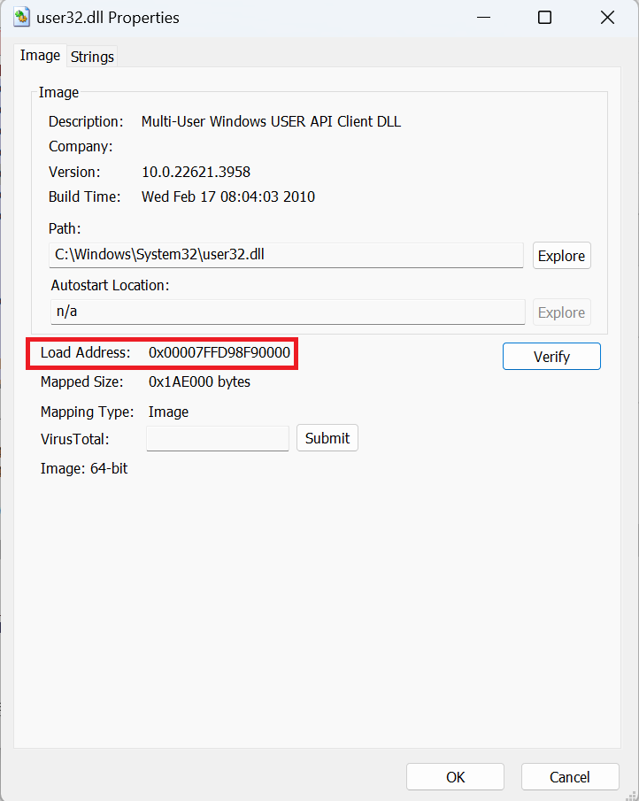Click the Build Time value Wed Feb 17
Image resolution: width=639 pixels, height=801 pixels.
coord(227,196)
